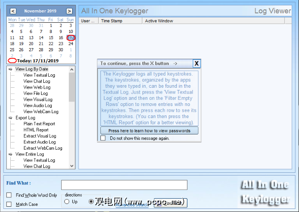Close the tip dialog with X button
299x212 pixels.
point(197,63)
